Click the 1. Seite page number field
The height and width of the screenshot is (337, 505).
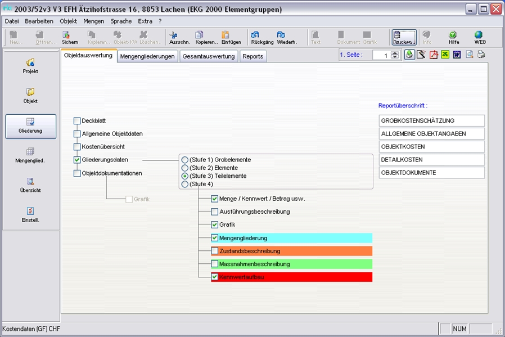tap(382, 55)
